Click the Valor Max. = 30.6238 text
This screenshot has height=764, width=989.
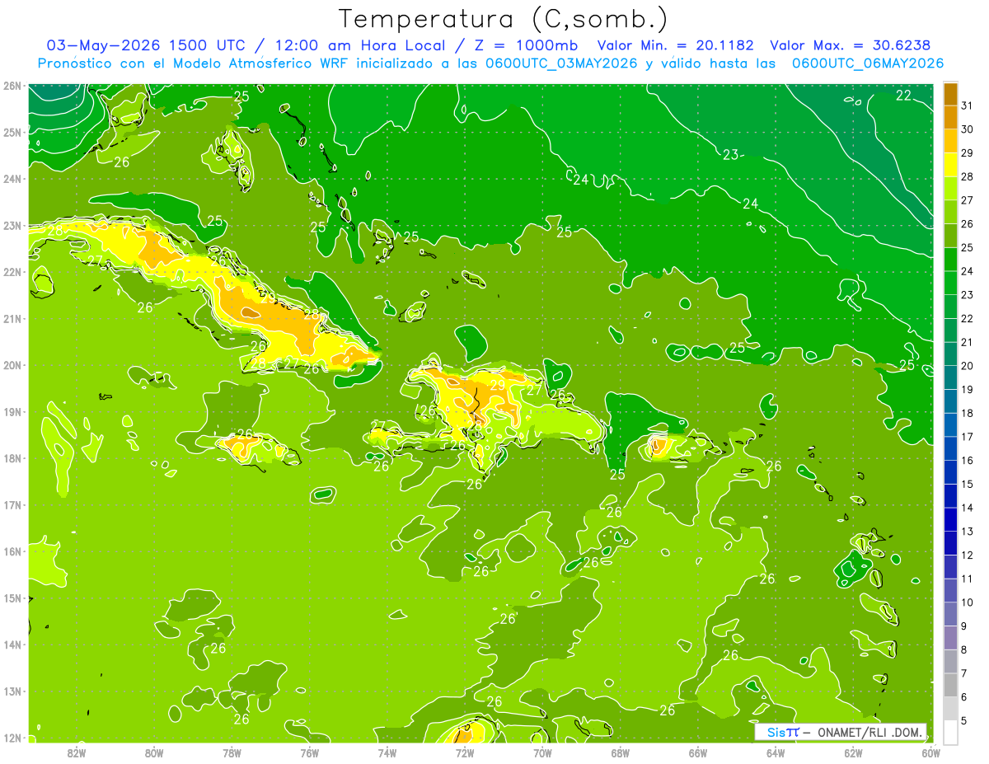[x=851, y=45]
